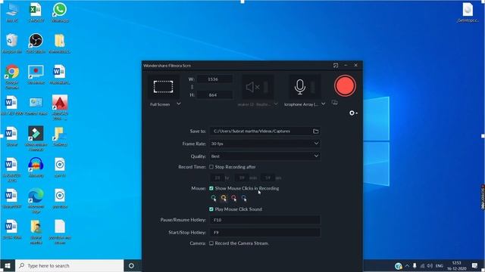This screenshot has height=272, width=485.
Task: Select the red AutoCAD desktop shortcut
Action: click(60, 107)
